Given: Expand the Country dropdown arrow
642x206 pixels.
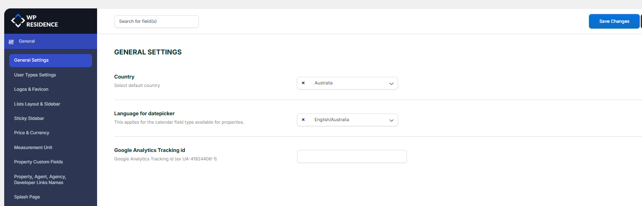Looking at the screenshot, I should (x=391, y=84).
